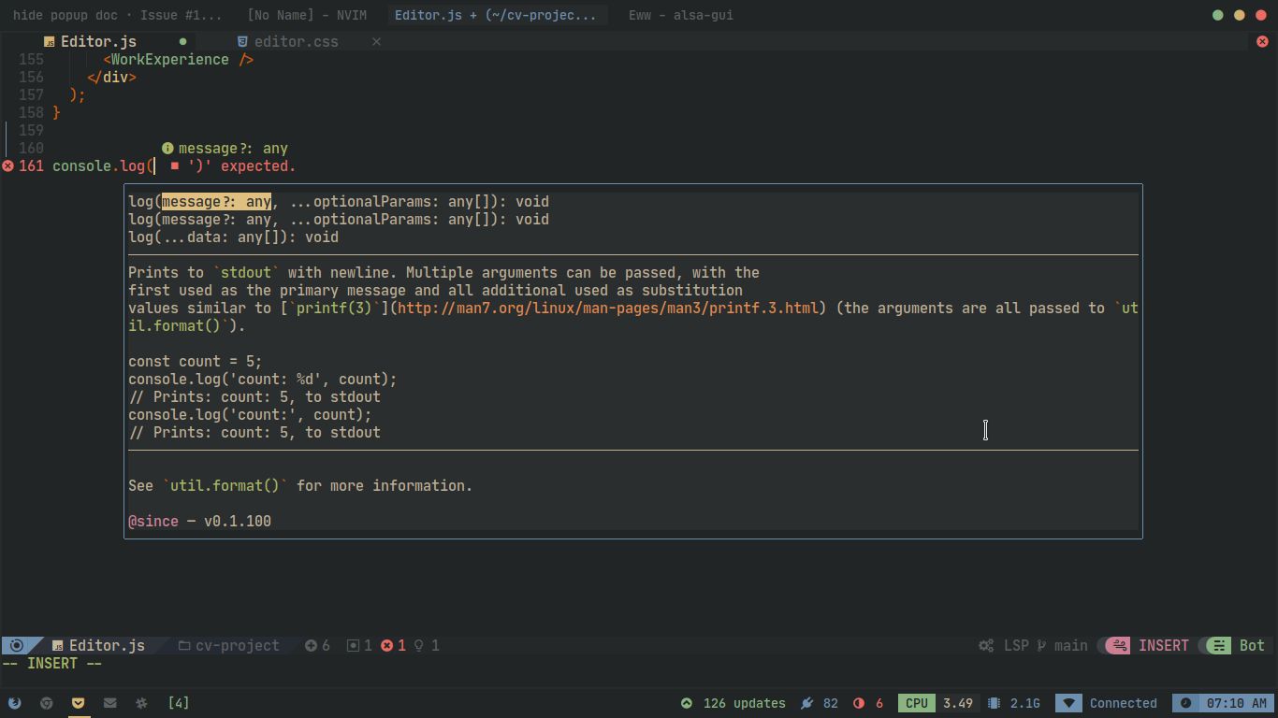
Task: Toggle the green Bot switch
Action: click(1218, 645)
